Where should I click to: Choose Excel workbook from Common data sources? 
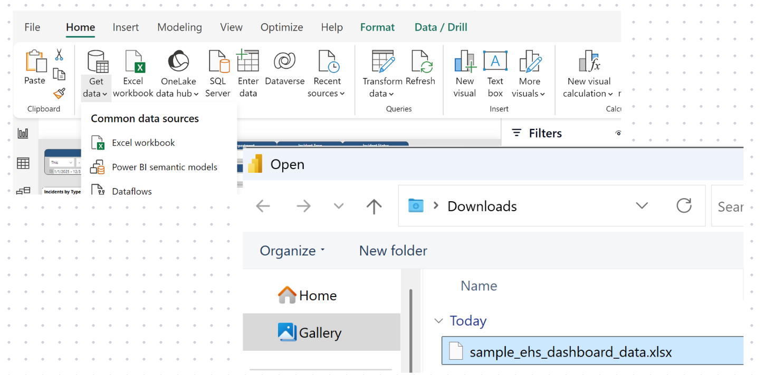[159, 143]
